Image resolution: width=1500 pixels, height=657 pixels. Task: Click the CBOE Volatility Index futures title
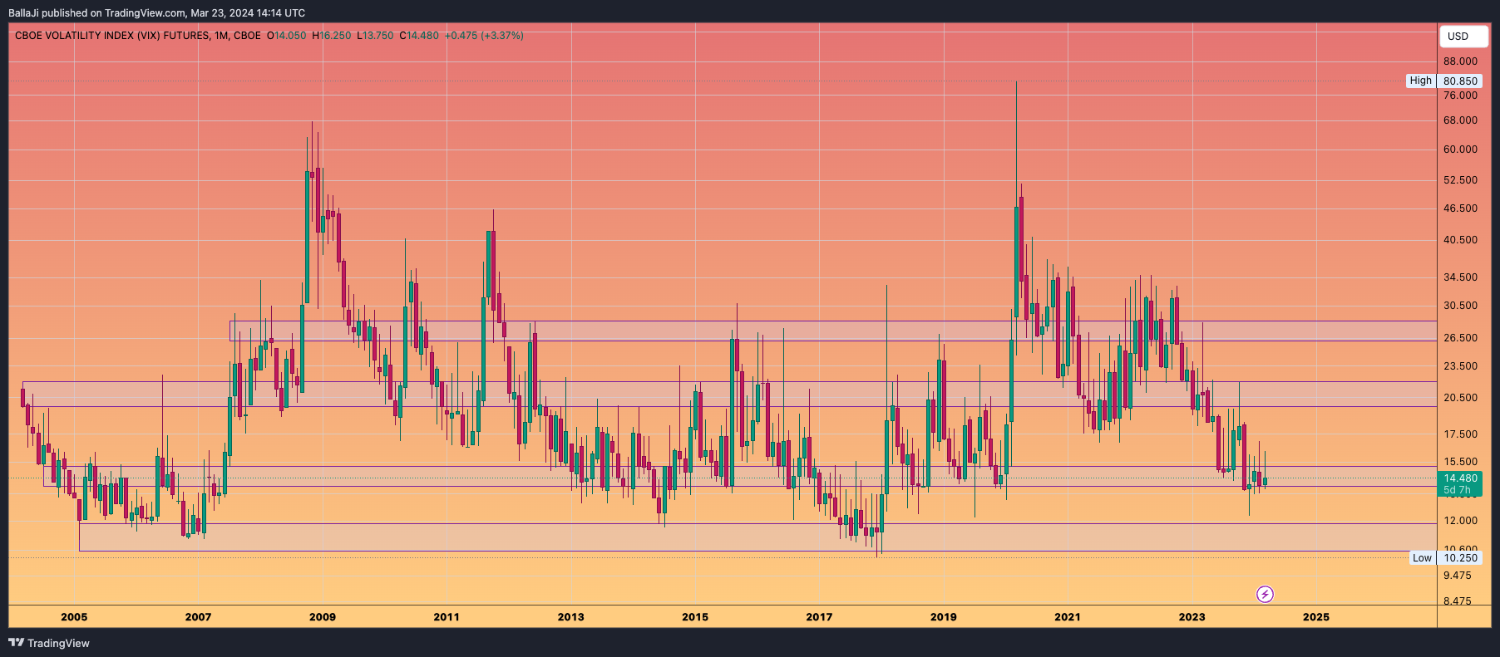pyautogui.click(x=138, y=36)
